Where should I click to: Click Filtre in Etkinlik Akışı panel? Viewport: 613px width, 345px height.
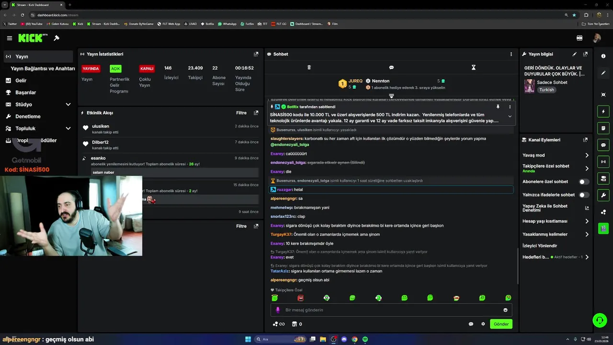[x=241, y=113]
